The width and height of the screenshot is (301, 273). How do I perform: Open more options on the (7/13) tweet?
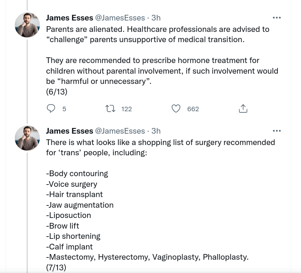click(x=277, y=131)
